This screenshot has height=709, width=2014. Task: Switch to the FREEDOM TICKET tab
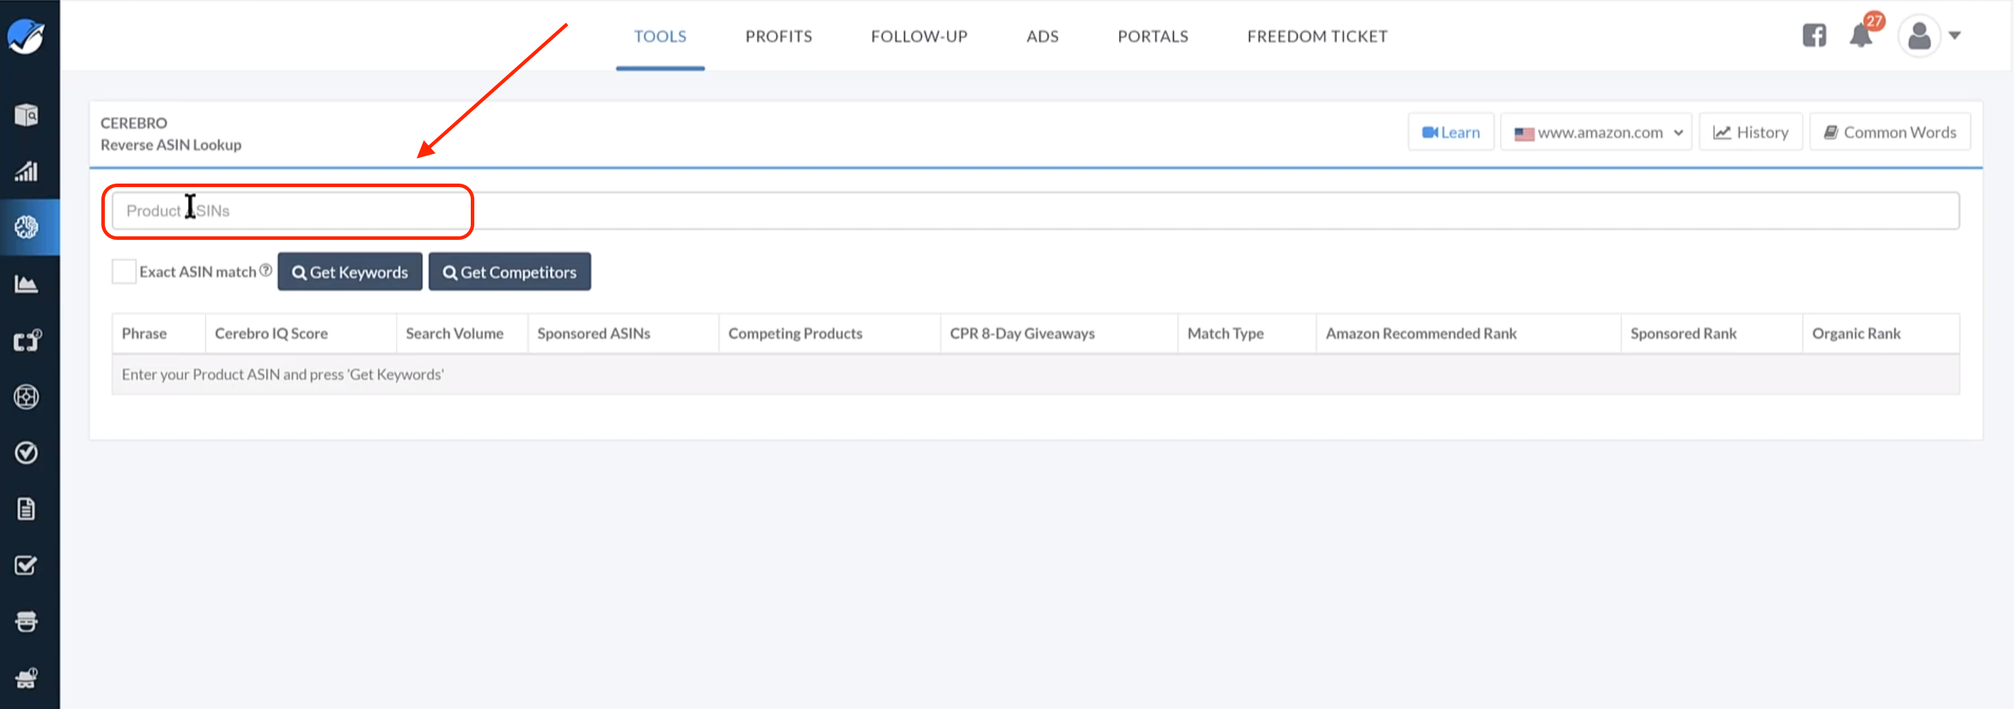[x=1317, y=36]
